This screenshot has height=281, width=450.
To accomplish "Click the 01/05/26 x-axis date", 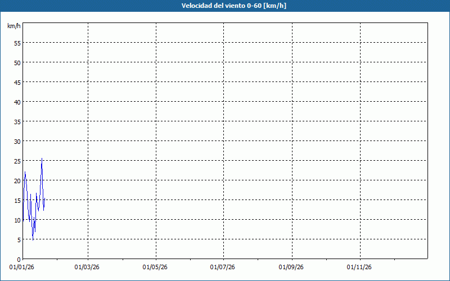I will 156,267.
